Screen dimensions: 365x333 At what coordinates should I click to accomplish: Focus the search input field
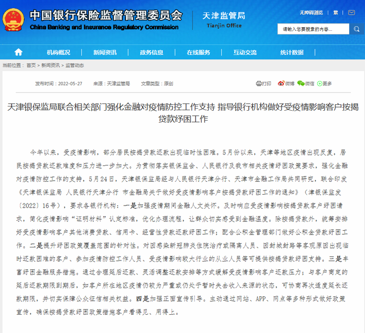[x=313, y=29]
